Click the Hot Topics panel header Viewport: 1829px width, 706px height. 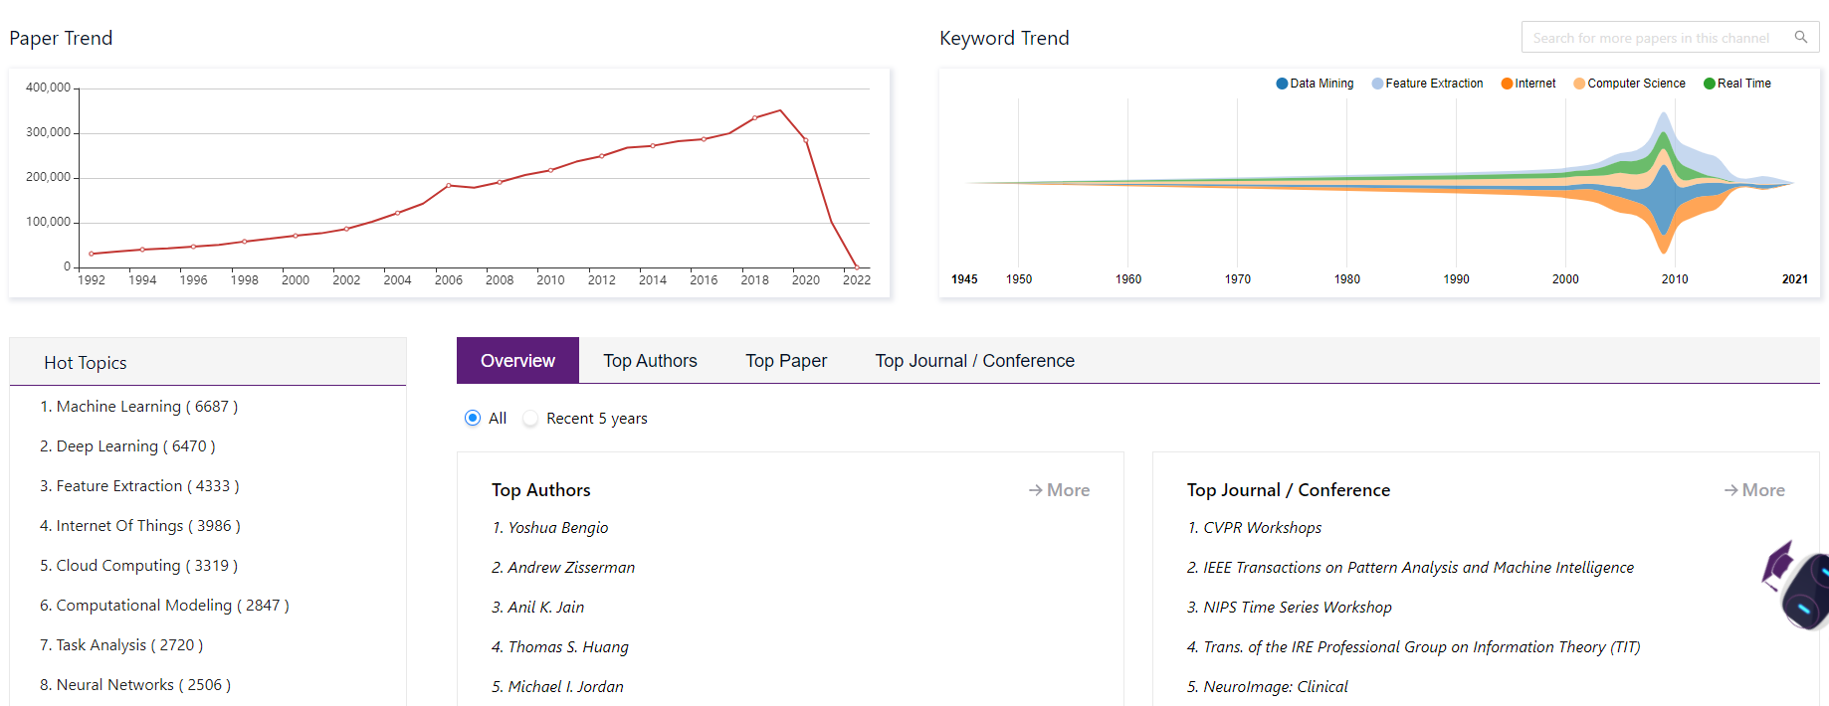pos(208,362)
